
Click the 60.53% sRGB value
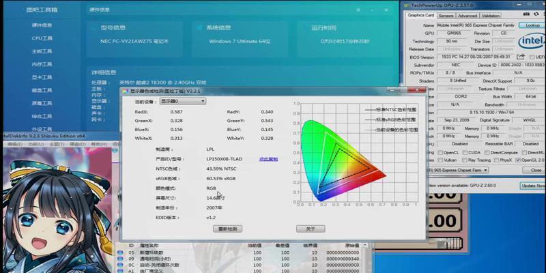coord(220,179)
